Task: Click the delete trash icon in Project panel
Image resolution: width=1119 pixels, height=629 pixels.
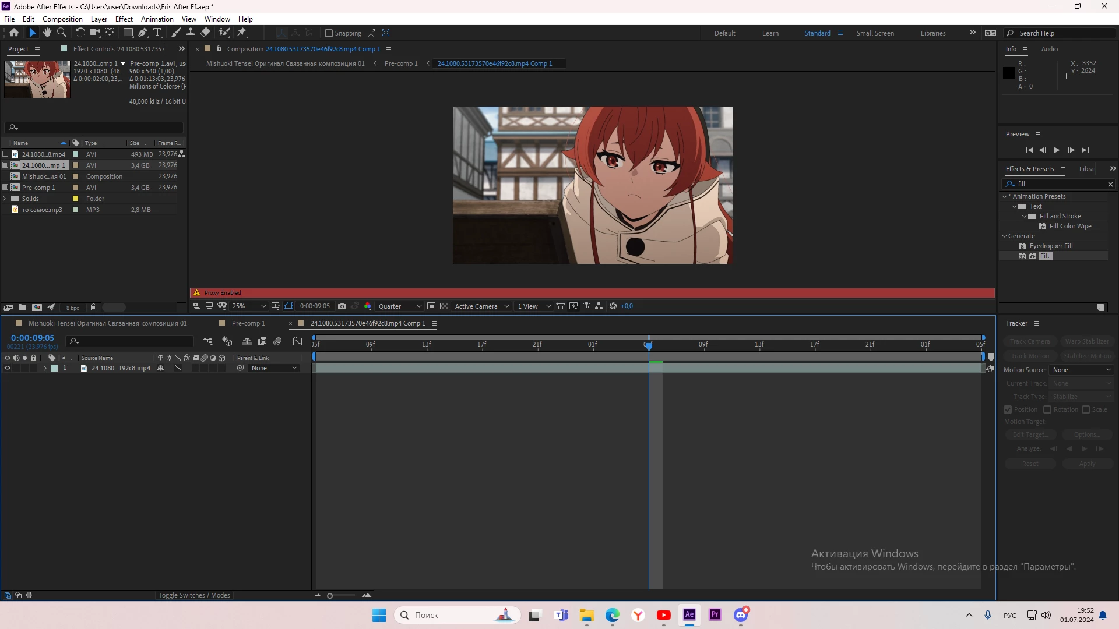Action: 93,308
